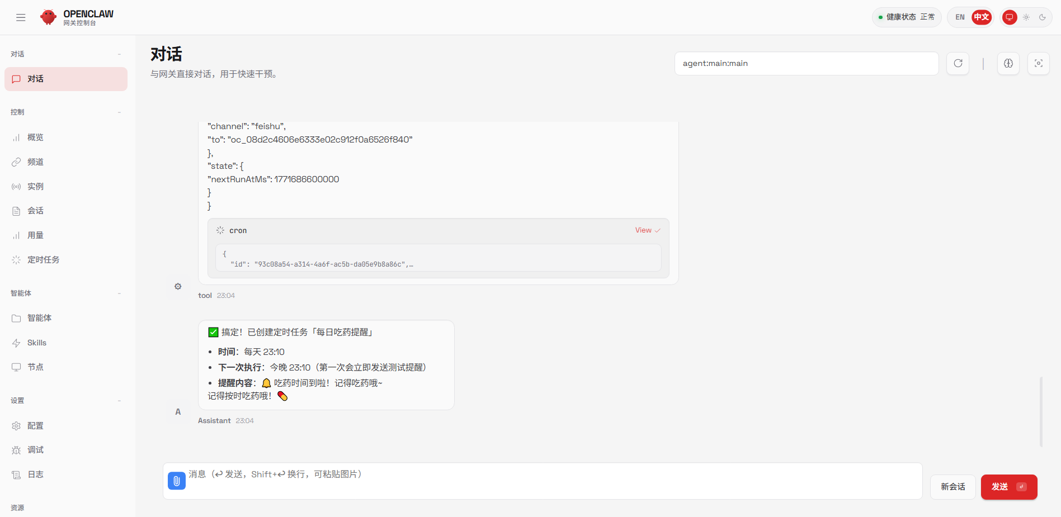Switch to light theme sun icon
This screenshot has height=517, width=1061.
1026,17
